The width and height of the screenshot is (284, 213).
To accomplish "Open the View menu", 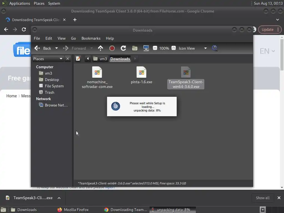I will 62,38.
